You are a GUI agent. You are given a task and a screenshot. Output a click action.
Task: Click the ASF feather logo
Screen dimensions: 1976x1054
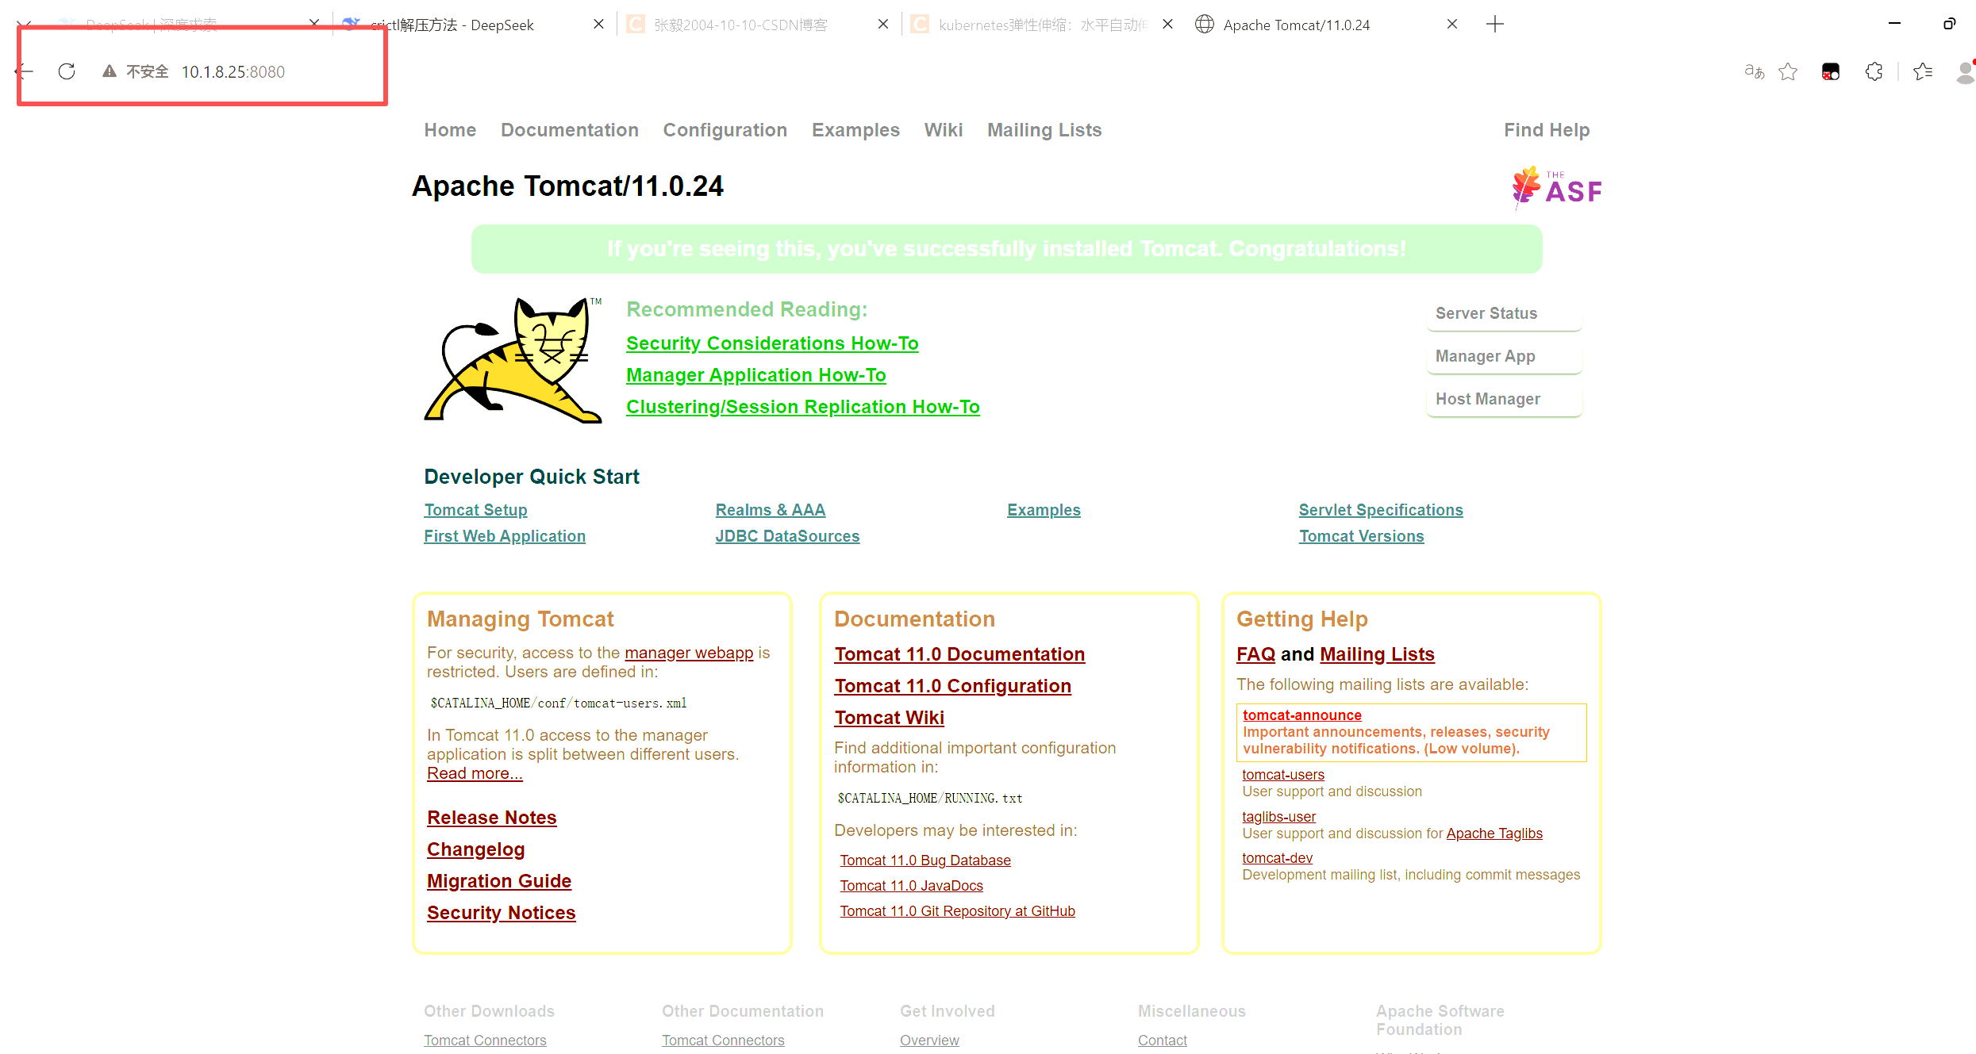(x=1557, y=188)
